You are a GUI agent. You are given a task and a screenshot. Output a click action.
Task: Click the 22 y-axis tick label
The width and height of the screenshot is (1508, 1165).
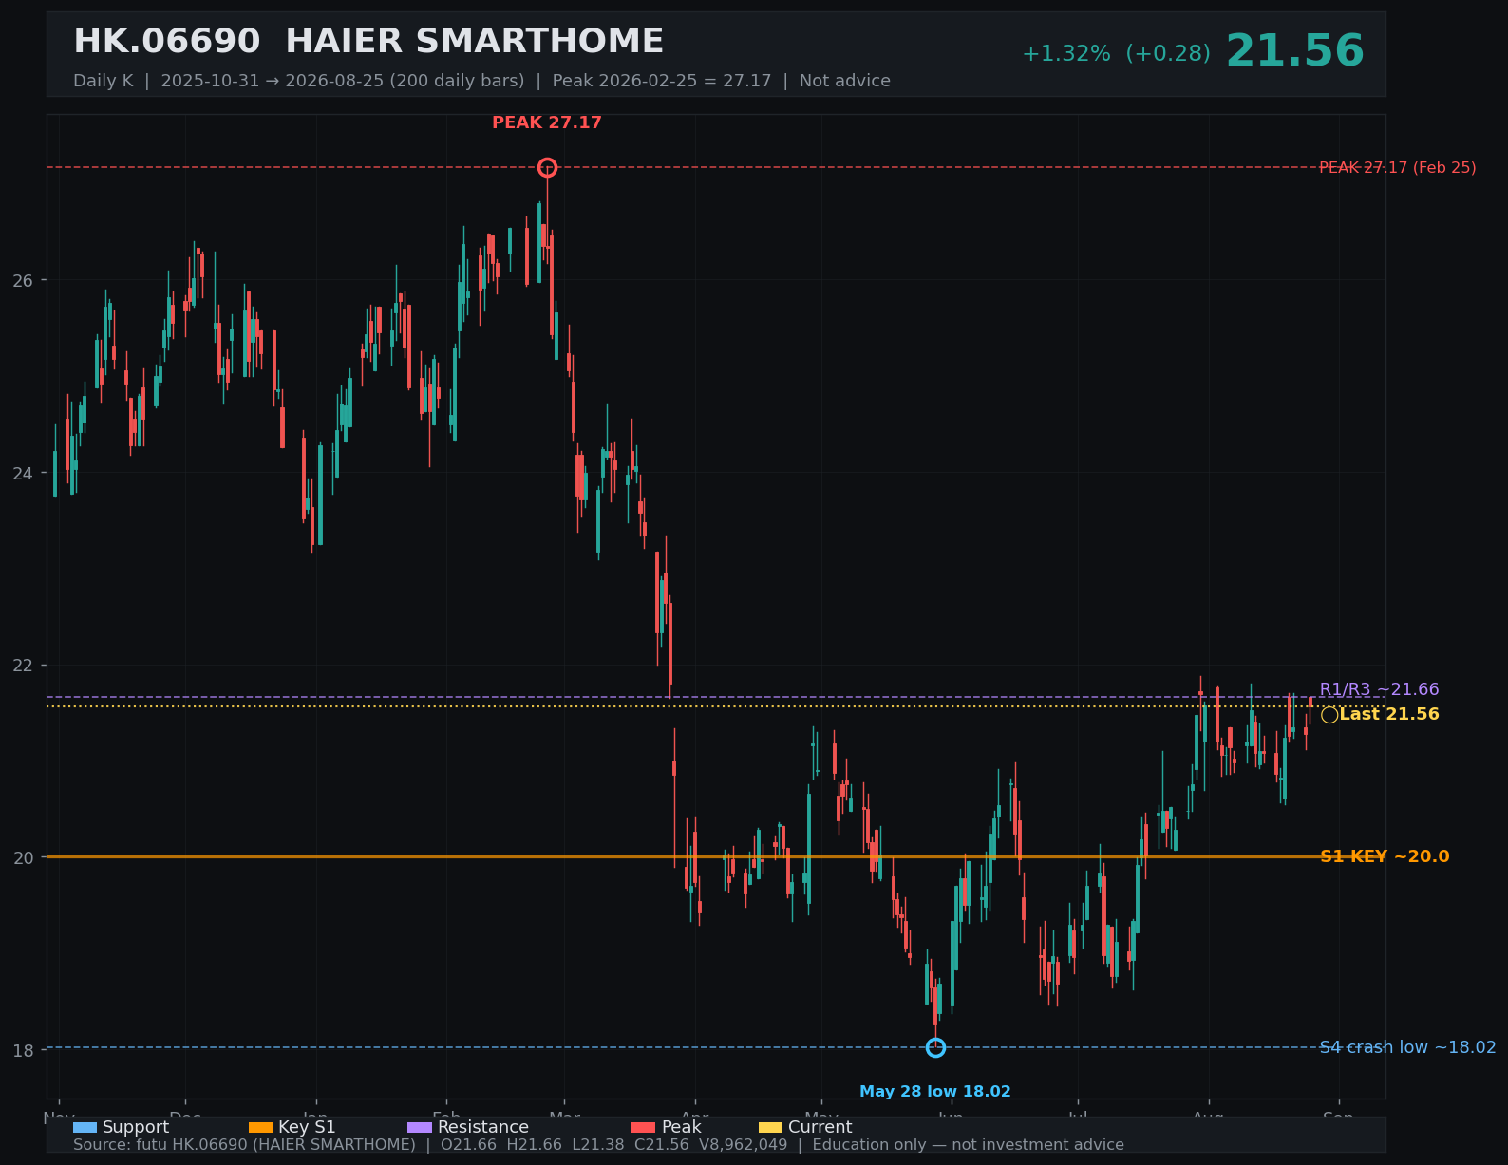tap(24, 666)
